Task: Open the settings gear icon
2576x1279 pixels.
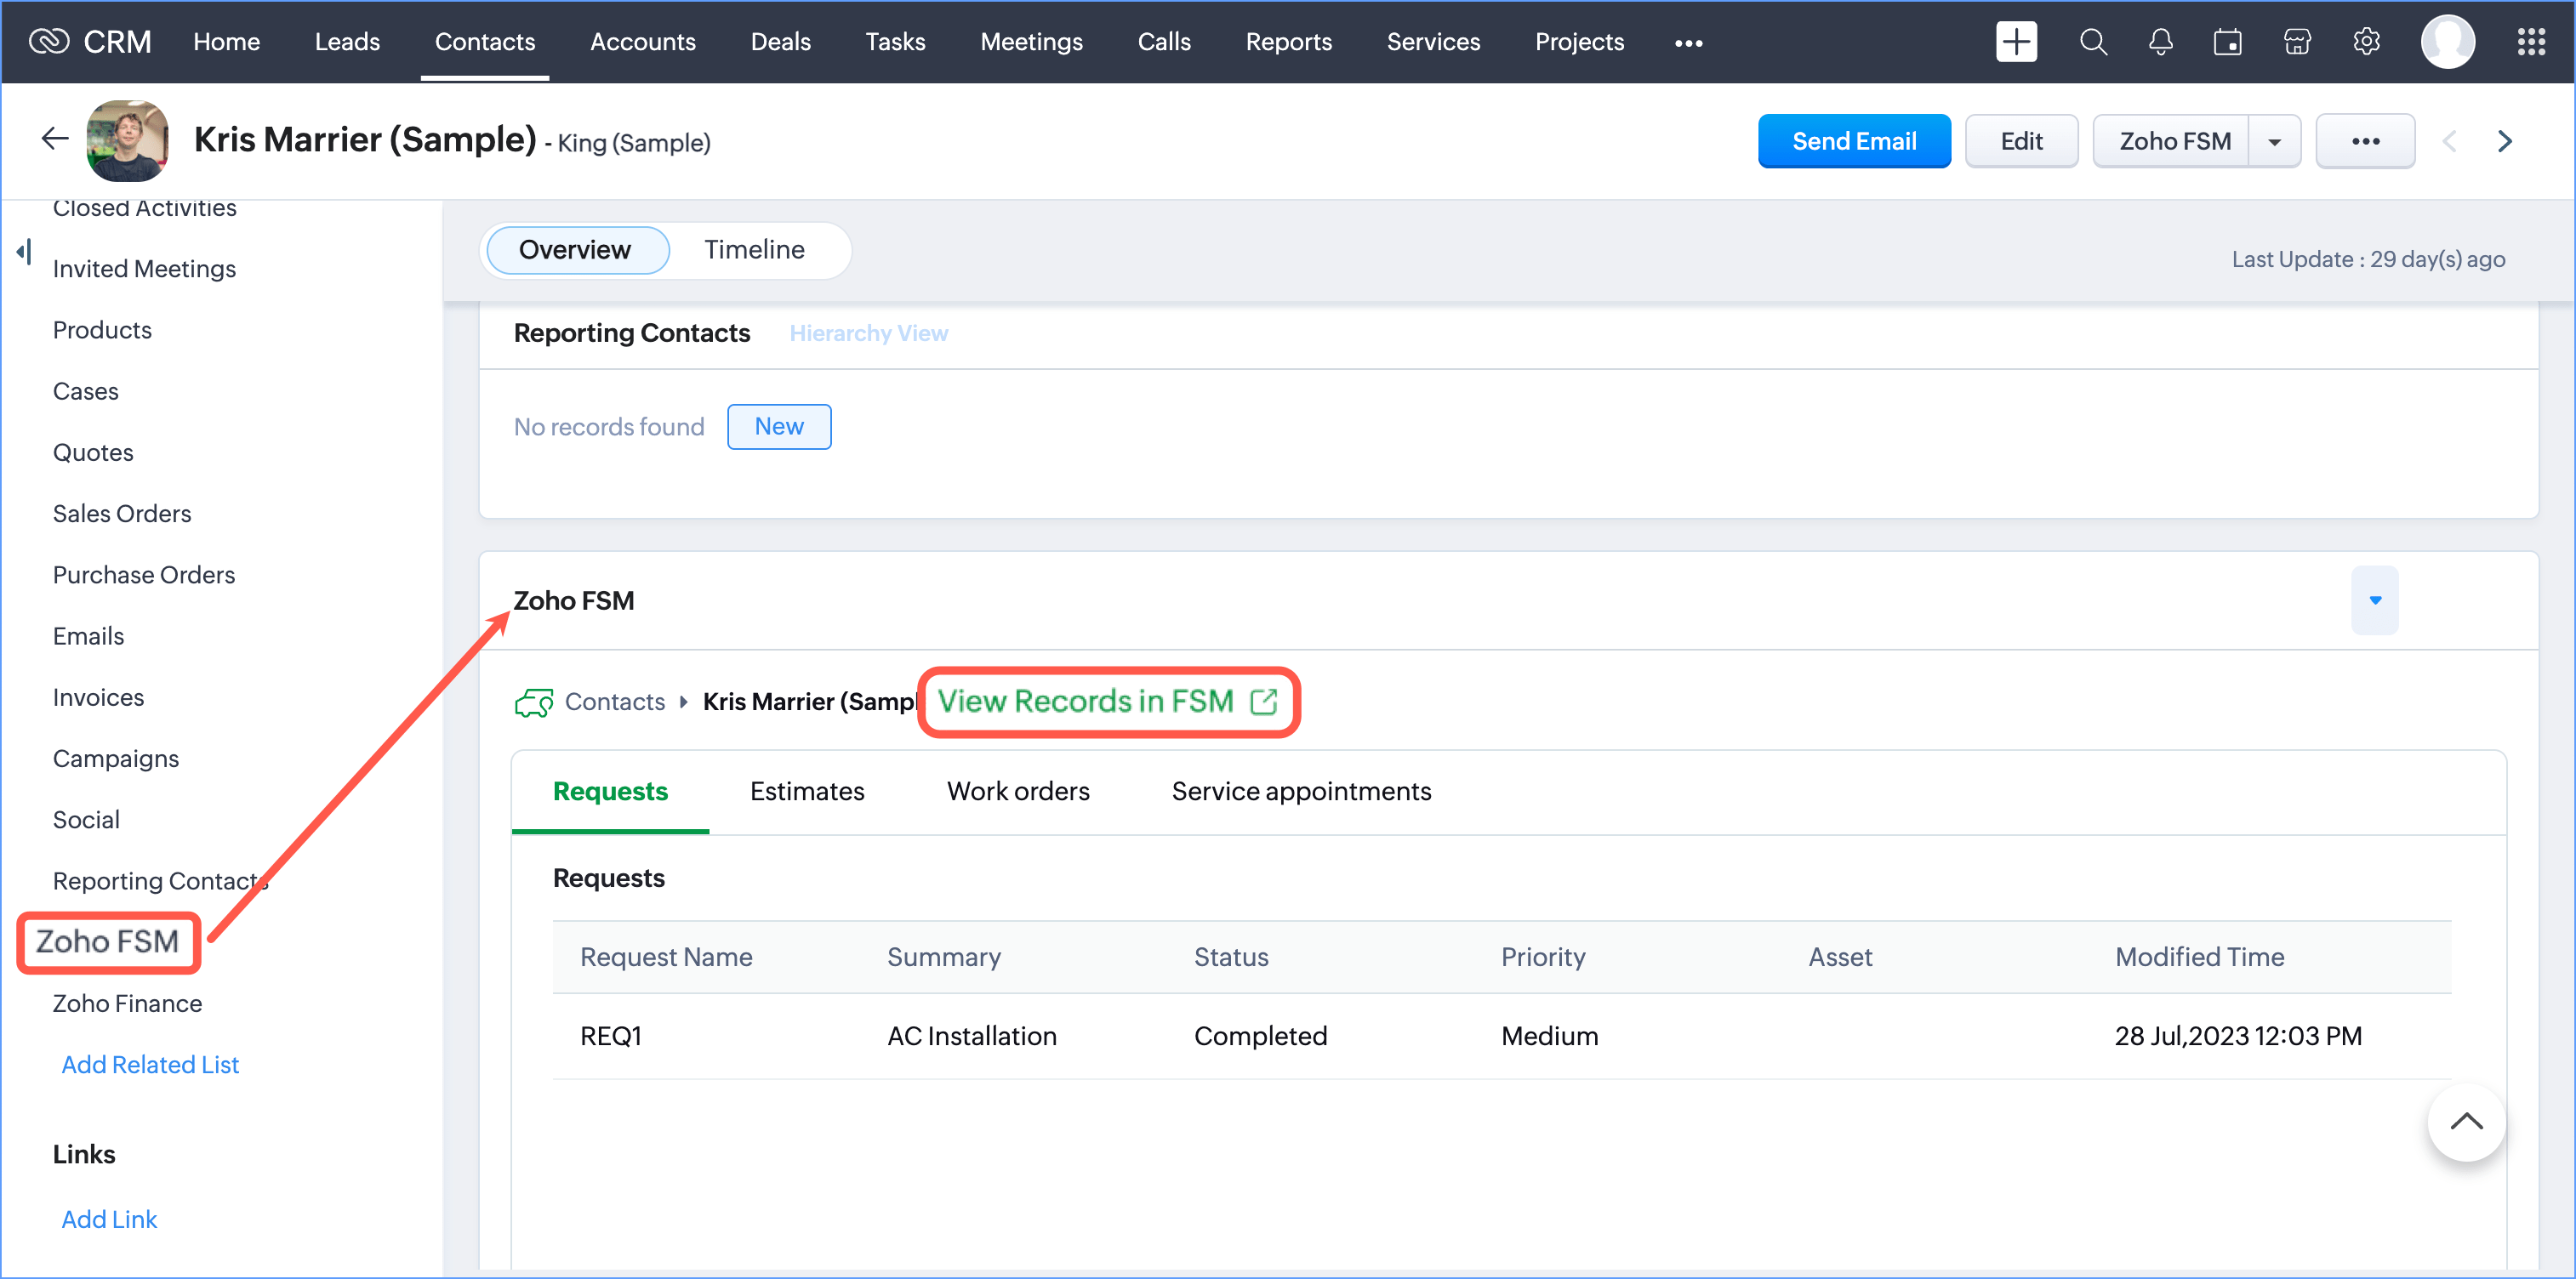Action: [2366, 42]
